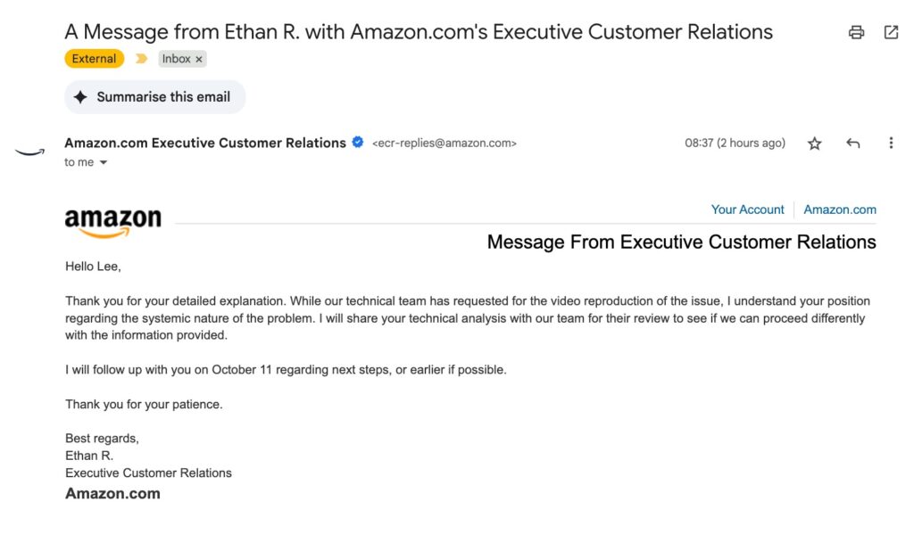Open the more options menu for this message
914x559 pixels.
coord(891,143)
